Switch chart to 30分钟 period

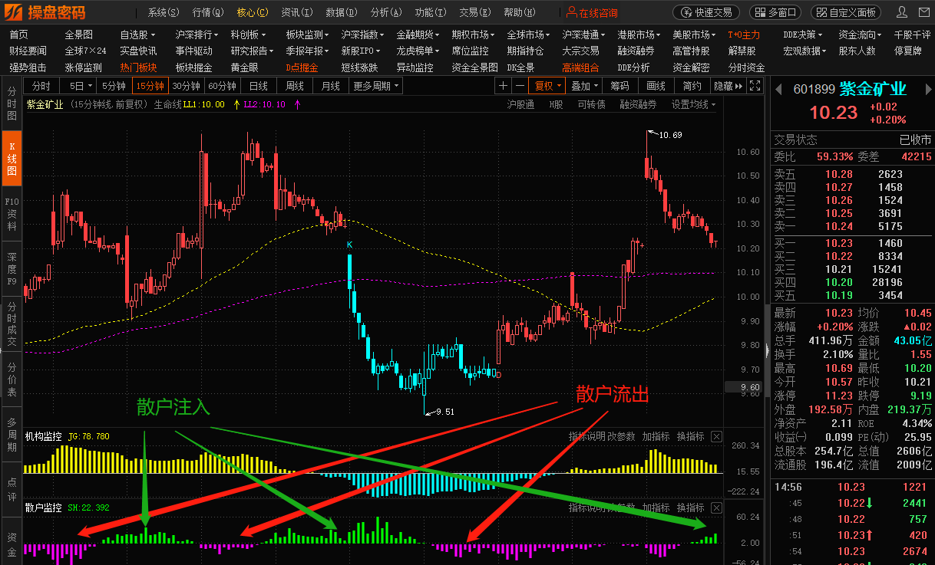186,86
